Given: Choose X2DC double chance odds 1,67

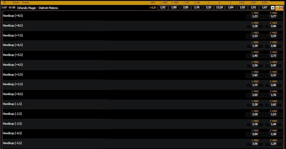Looking at the screenshot, I should pos(264,7).
